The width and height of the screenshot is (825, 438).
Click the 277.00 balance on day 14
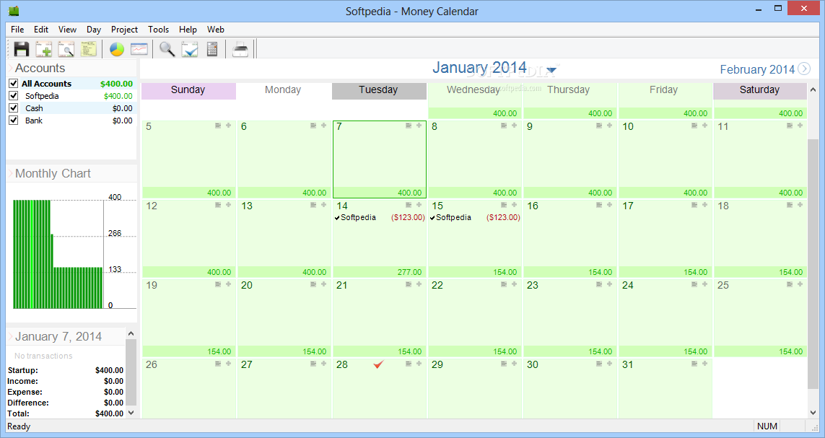[x=409, y=272]
